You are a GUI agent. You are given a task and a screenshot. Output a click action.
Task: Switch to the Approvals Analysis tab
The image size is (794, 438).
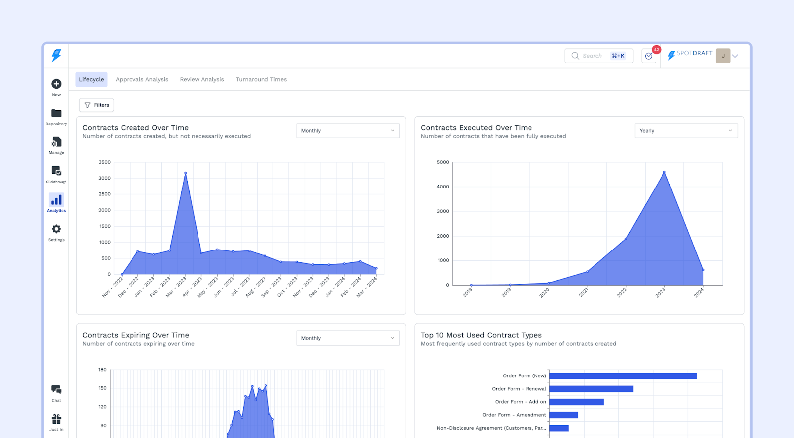pyautogui.click(x=142, y=79)
